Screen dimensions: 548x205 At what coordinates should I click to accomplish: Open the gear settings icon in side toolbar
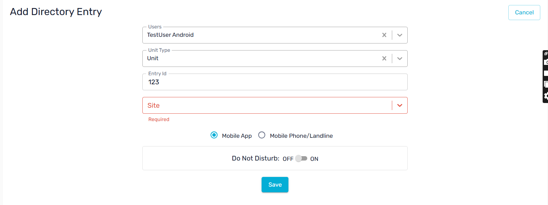coord(546,96)
